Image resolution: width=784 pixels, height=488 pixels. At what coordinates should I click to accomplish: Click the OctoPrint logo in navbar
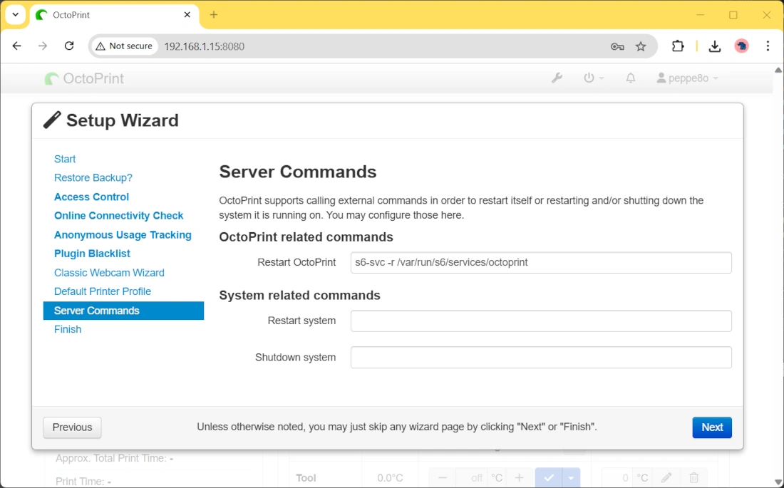[84, 78]
